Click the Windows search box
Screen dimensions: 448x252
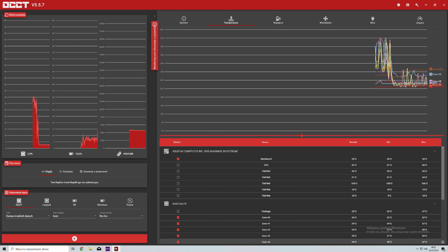[x=39, y=249]
